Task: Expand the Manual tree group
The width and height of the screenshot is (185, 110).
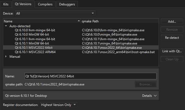Action: point(6,57)
